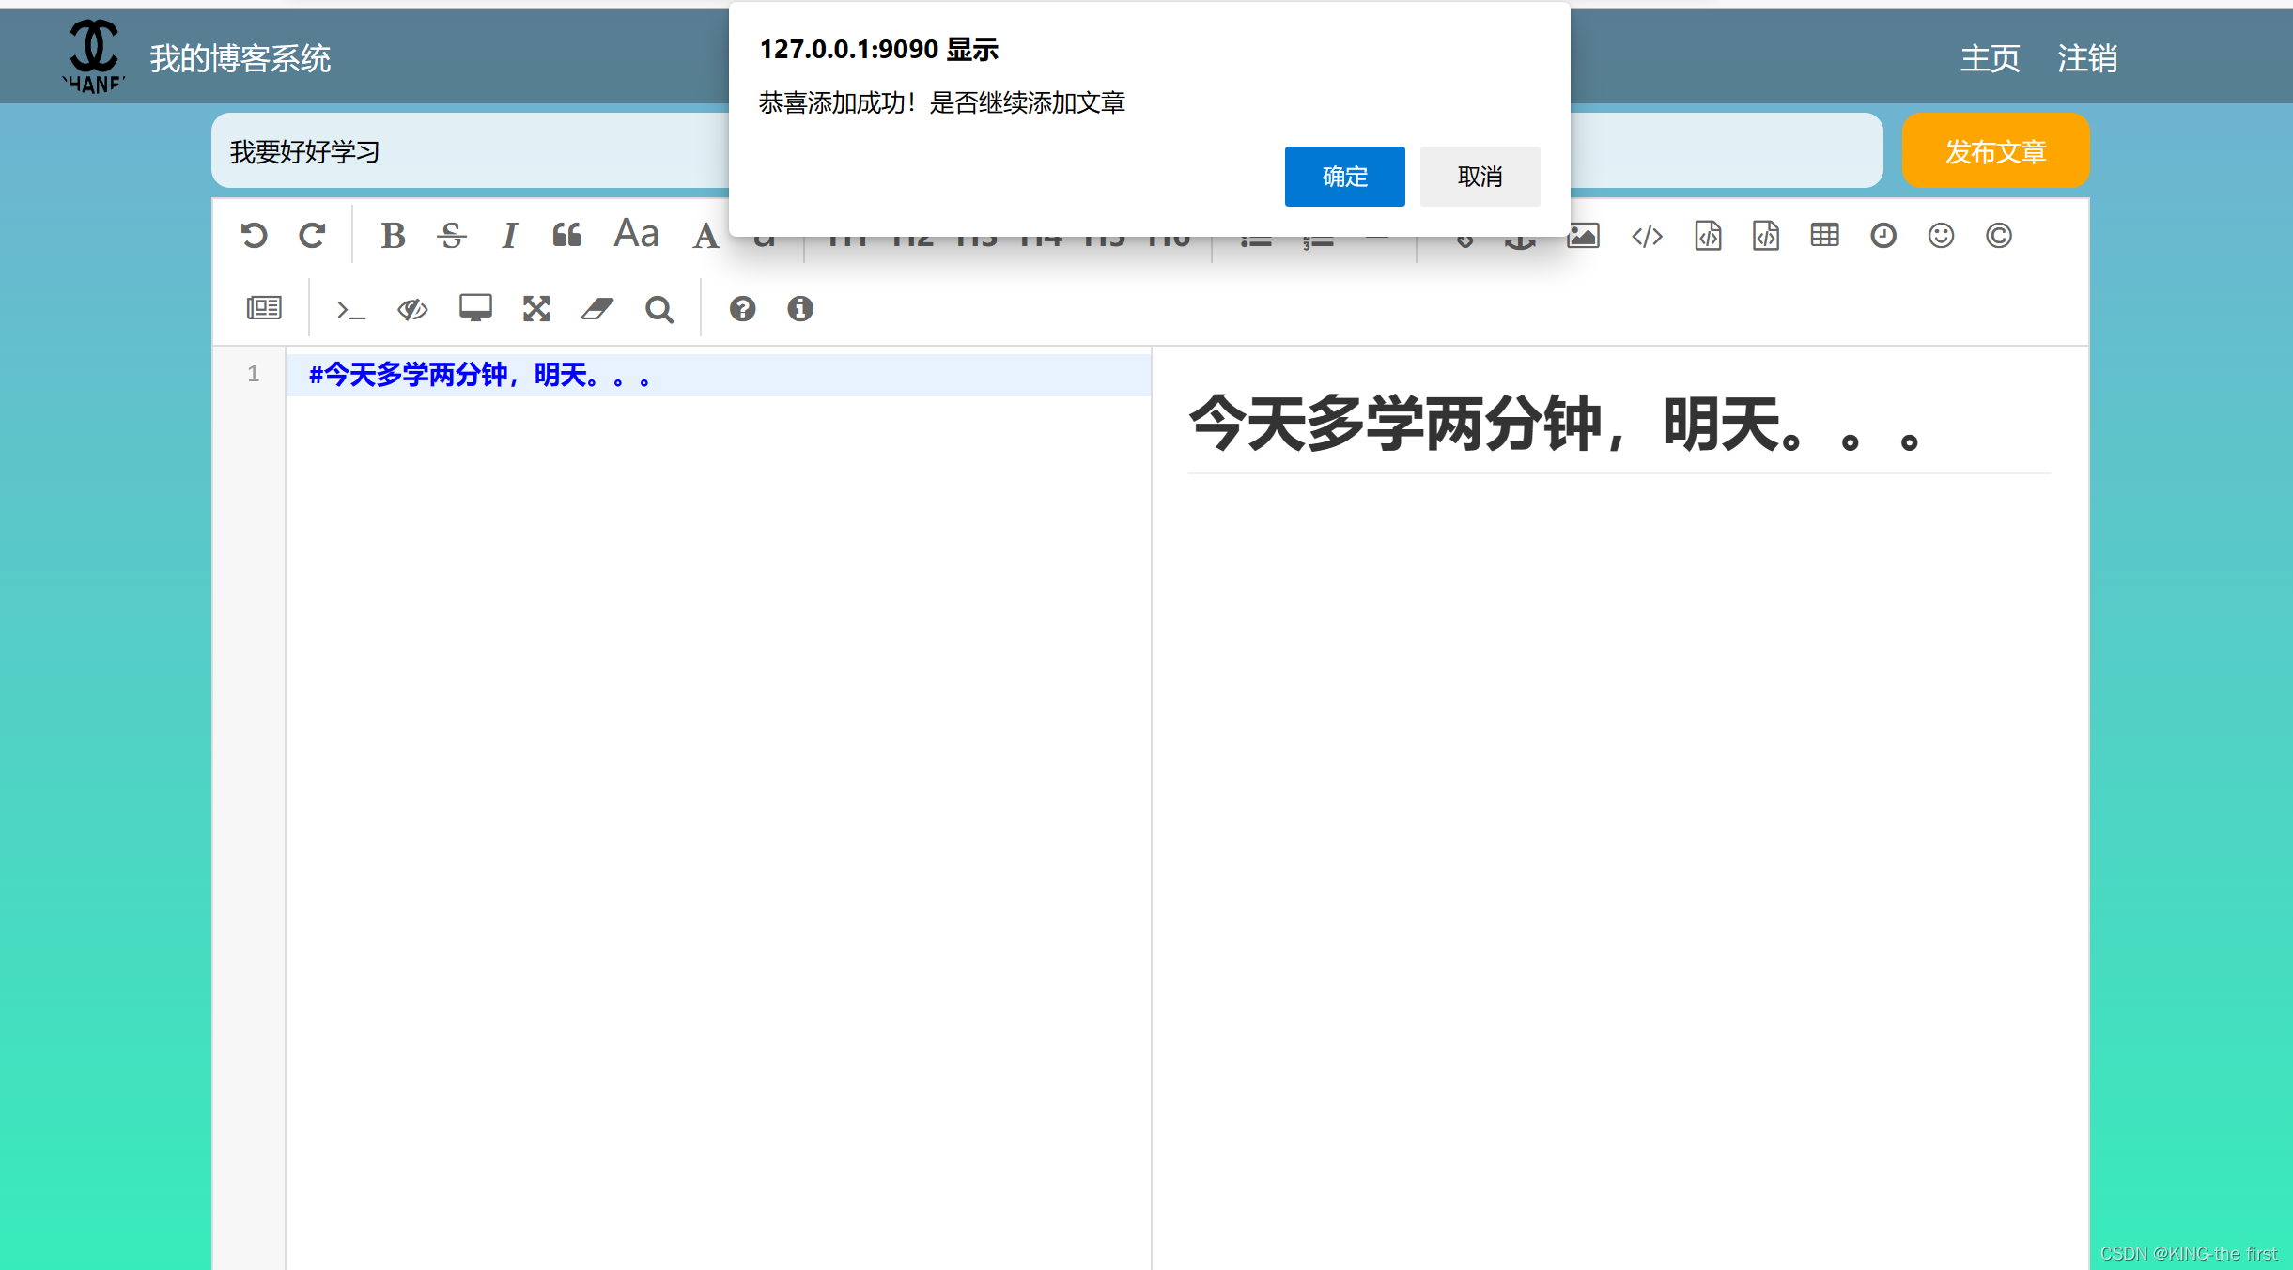Insert an image into the article

click(x=1582, y=236)
